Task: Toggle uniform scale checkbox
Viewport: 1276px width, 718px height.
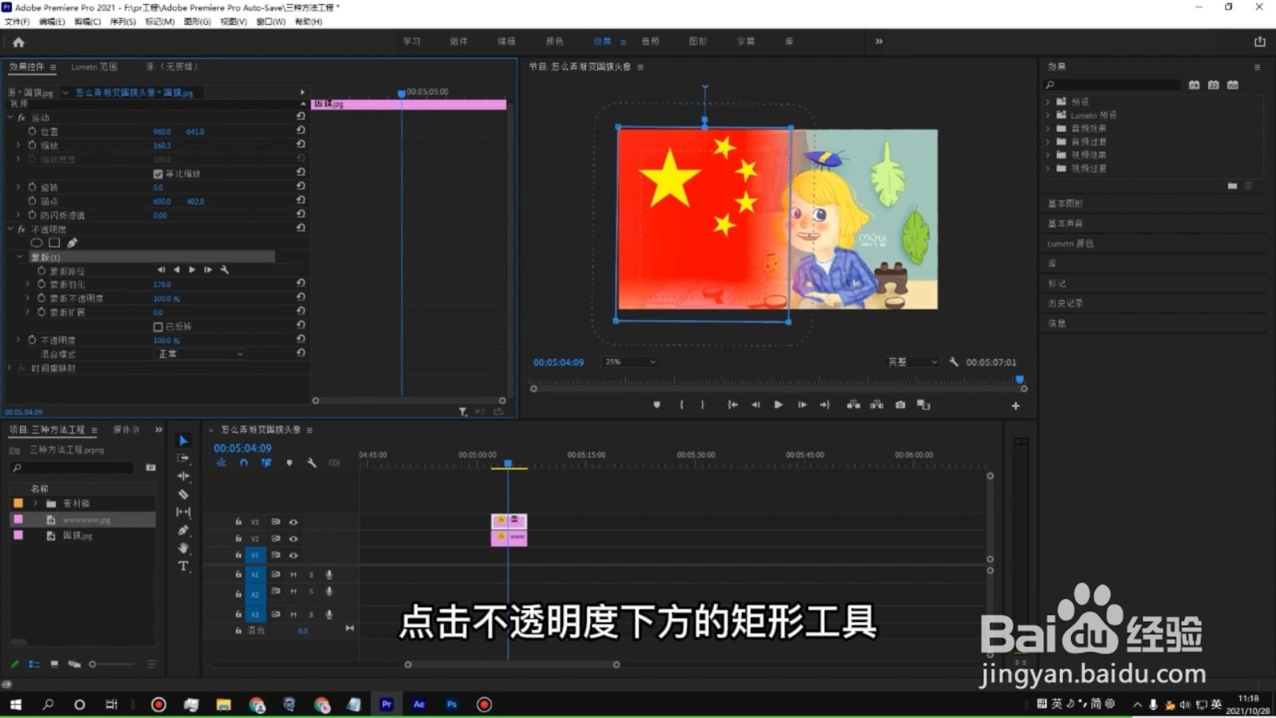Action: tap(158, 173)
